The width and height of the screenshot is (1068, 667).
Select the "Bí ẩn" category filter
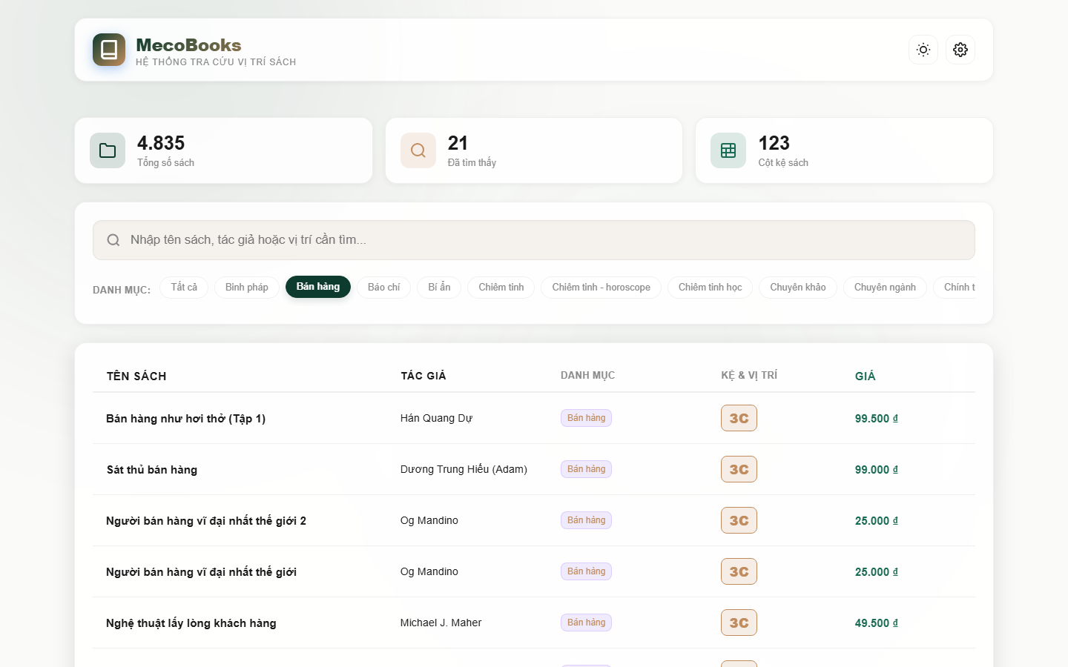439,288
